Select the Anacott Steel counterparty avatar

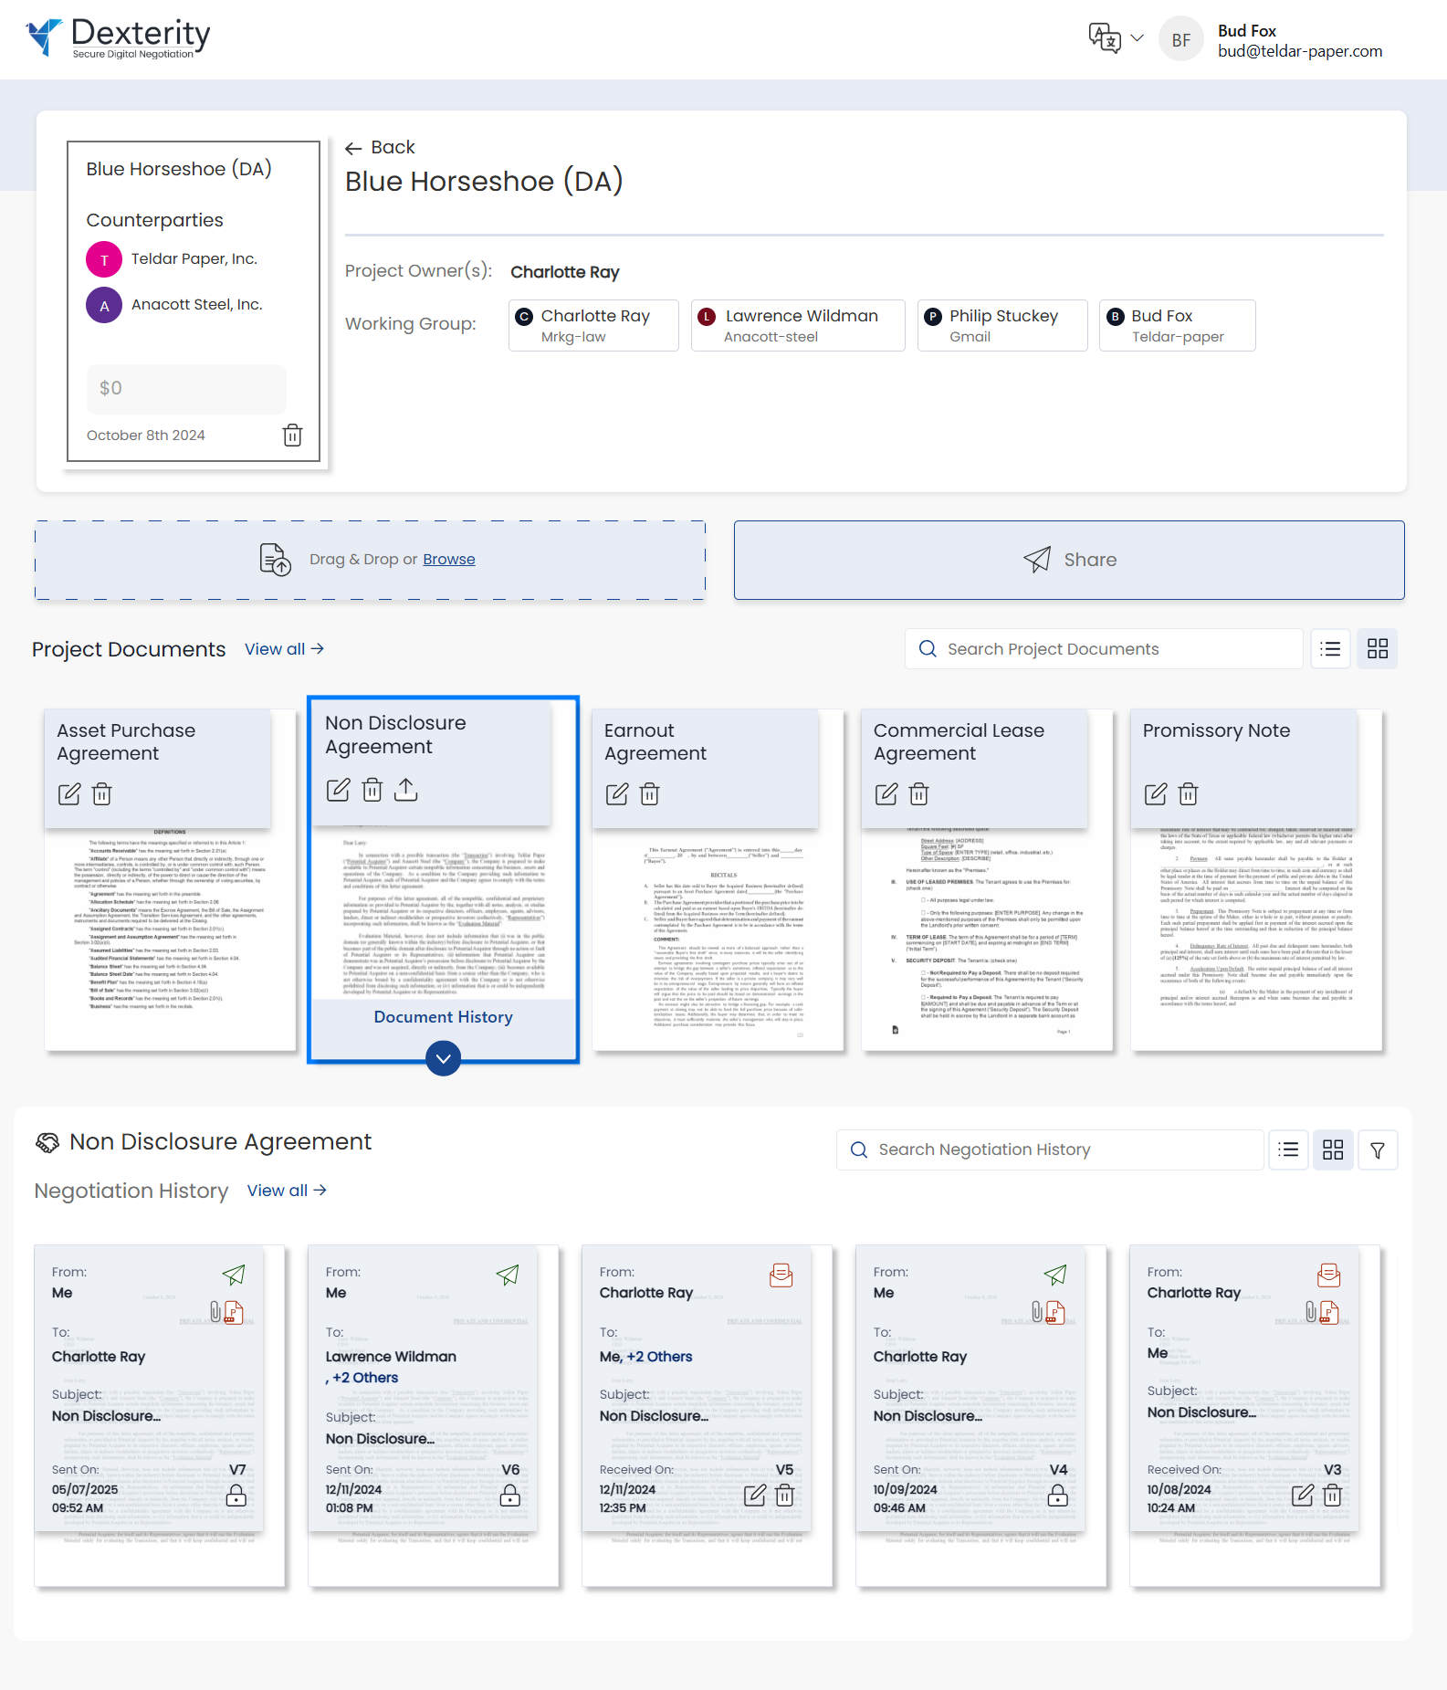[104, 306]
